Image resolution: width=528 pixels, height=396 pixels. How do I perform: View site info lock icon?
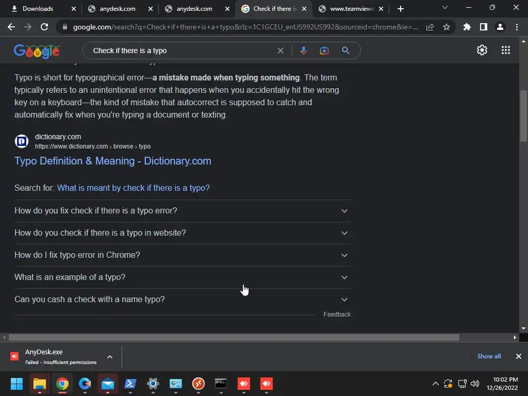tap(65, 27)
